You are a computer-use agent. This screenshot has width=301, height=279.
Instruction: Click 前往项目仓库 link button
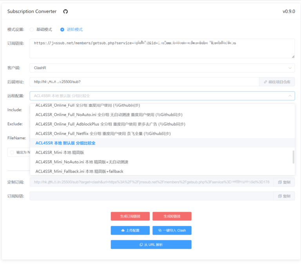click(x=277, y=82)
